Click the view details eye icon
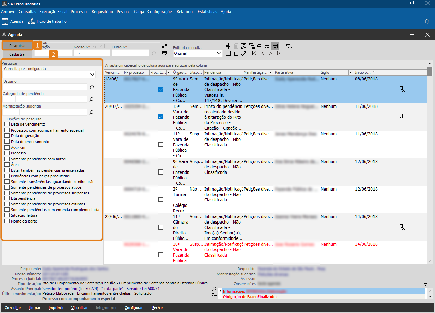This screenshot has width=435, height=313. tap(289, 46)
